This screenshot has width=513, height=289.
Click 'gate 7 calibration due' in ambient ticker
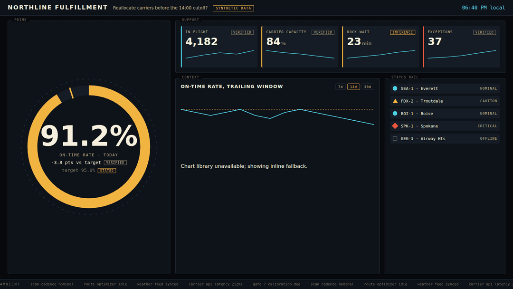click(x=276, y=284)
